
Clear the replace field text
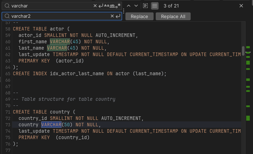click(x=112, y=16)
